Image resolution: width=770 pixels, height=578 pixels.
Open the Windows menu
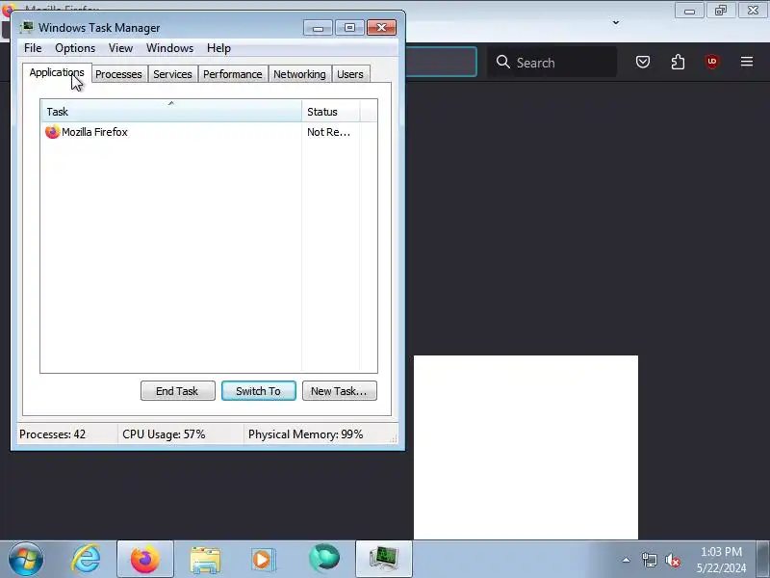pos(170,48)
